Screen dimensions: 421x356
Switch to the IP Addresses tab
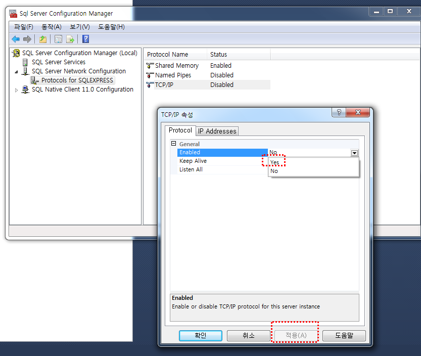click(217, 131)
